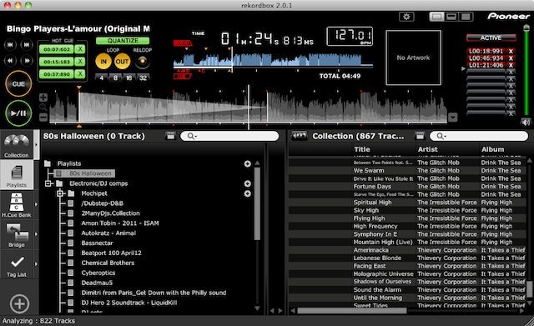Delete hot cue 00:15:183 with X

(80, 62)
